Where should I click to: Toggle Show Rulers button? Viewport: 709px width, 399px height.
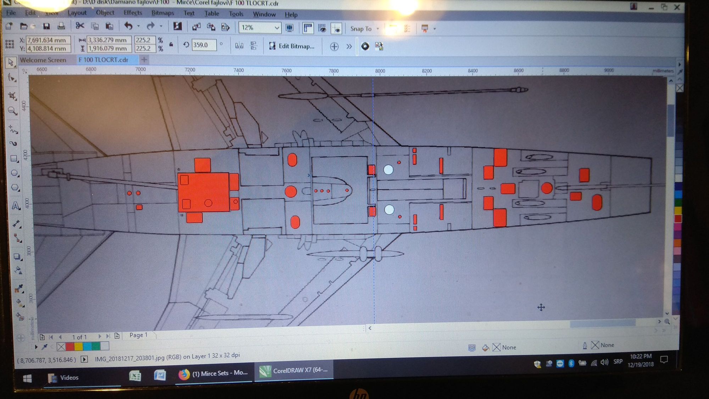click(308, 28)
